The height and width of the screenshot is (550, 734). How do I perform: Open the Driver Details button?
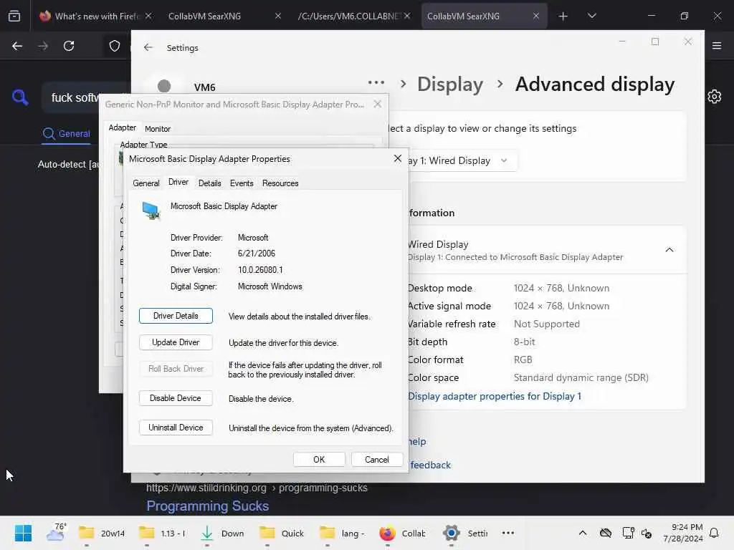click(x=176, y=316)
